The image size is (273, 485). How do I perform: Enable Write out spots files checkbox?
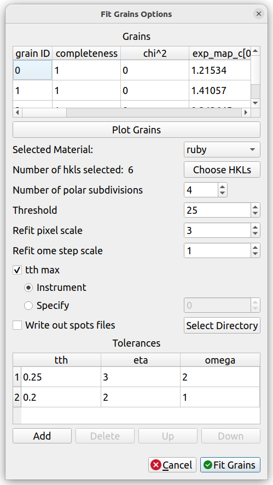pyautogui.click(x=18, y=325)
